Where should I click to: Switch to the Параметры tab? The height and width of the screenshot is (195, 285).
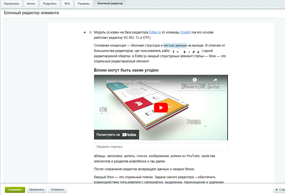point(11,4)
